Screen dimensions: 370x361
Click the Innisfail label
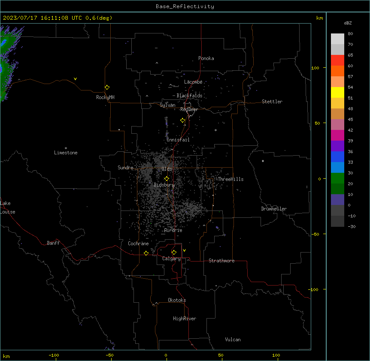(178, 140)
